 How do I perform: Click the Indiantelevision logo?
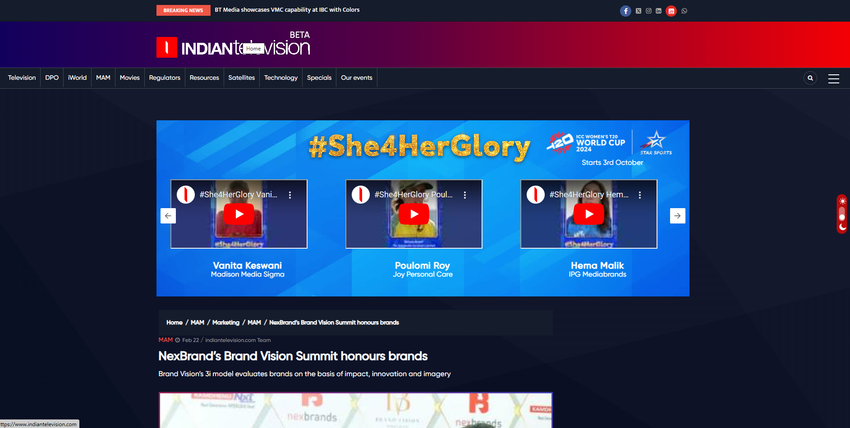[x=233, y=47]
